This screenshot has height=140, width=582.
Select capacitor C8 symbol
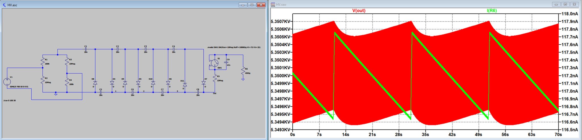click(x=198, y=92)
